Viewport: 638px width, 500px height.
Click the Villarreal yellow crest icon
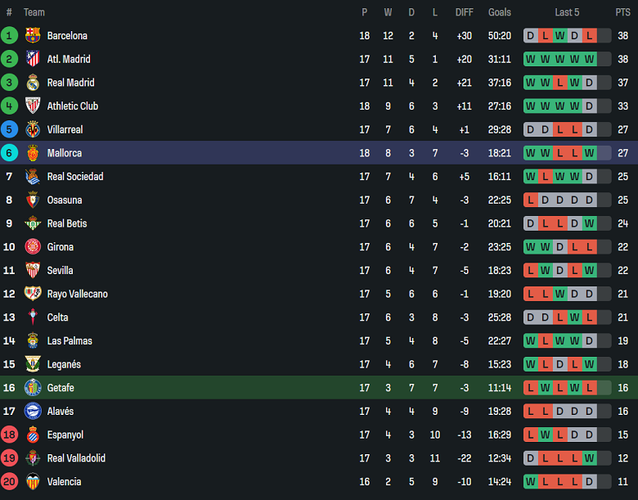(33, 129)
